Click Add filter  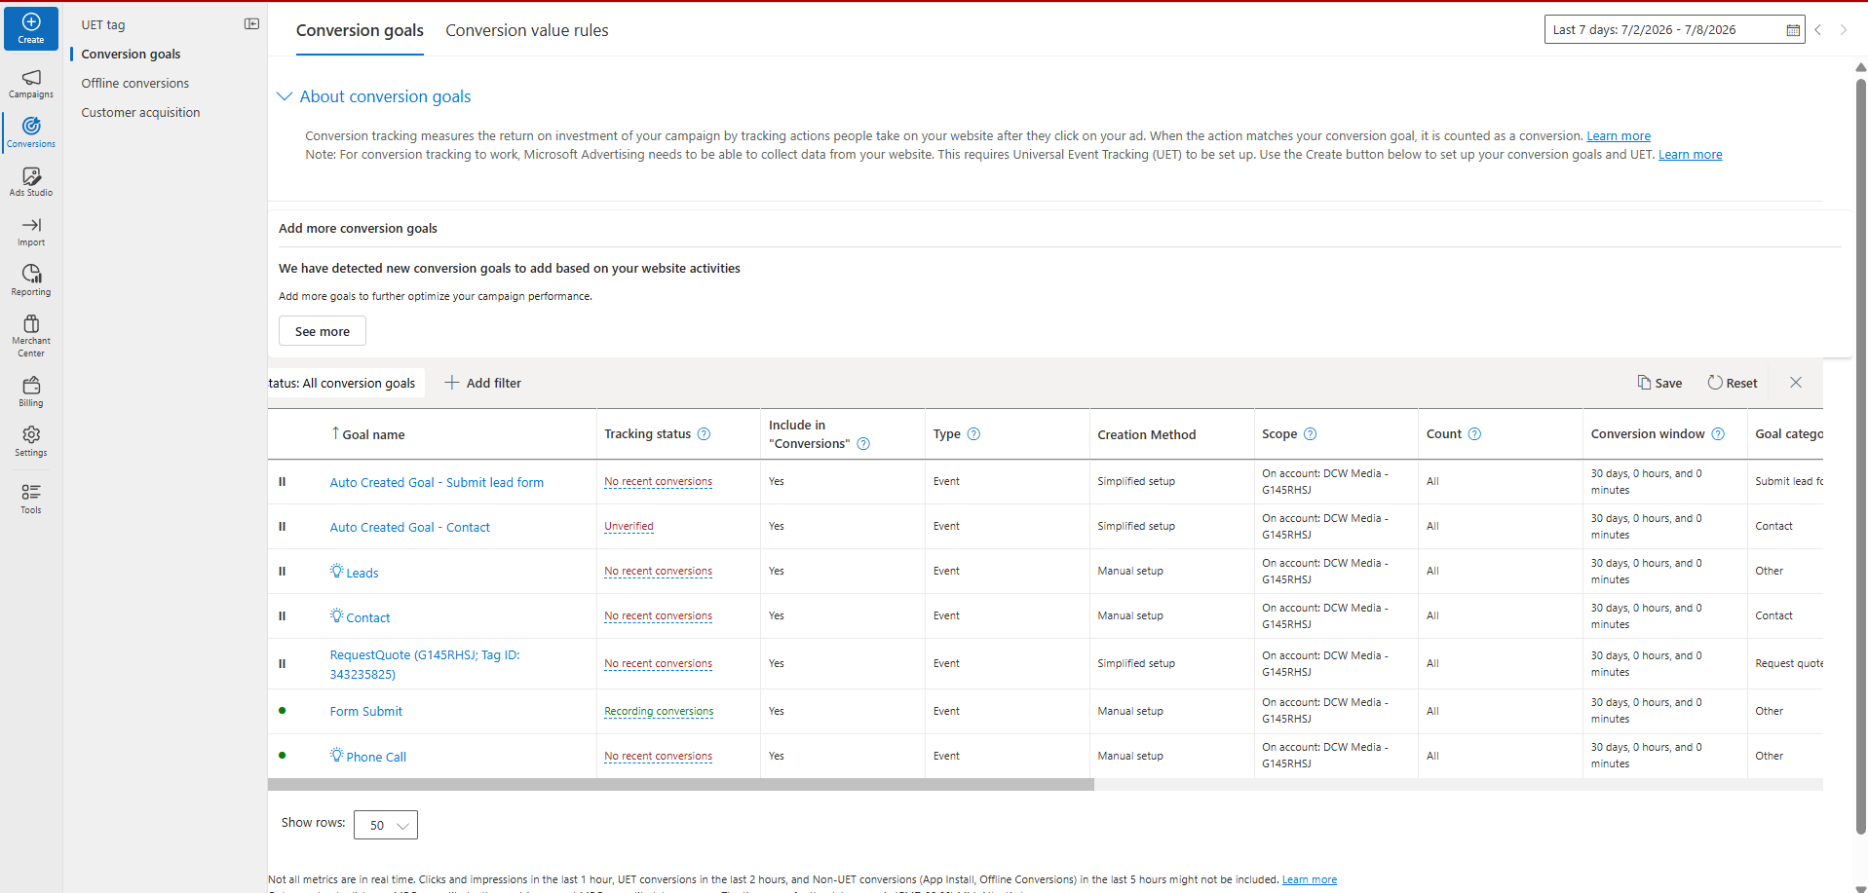483,383
